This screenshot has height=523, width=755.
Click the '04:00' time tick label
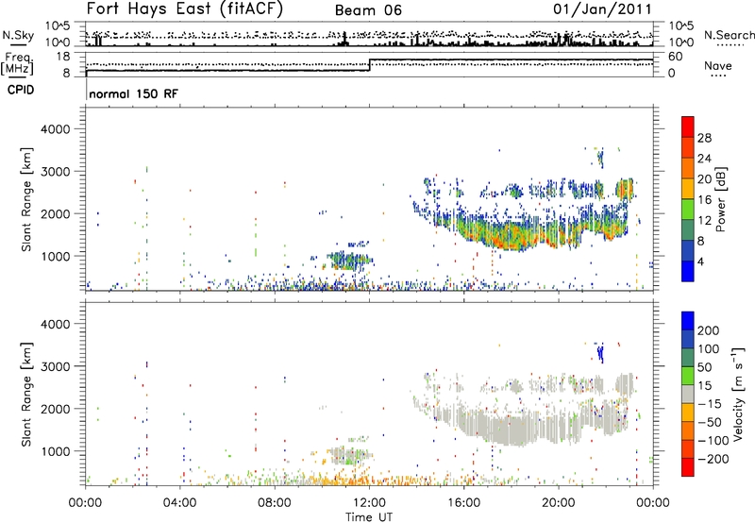(180, 503)
